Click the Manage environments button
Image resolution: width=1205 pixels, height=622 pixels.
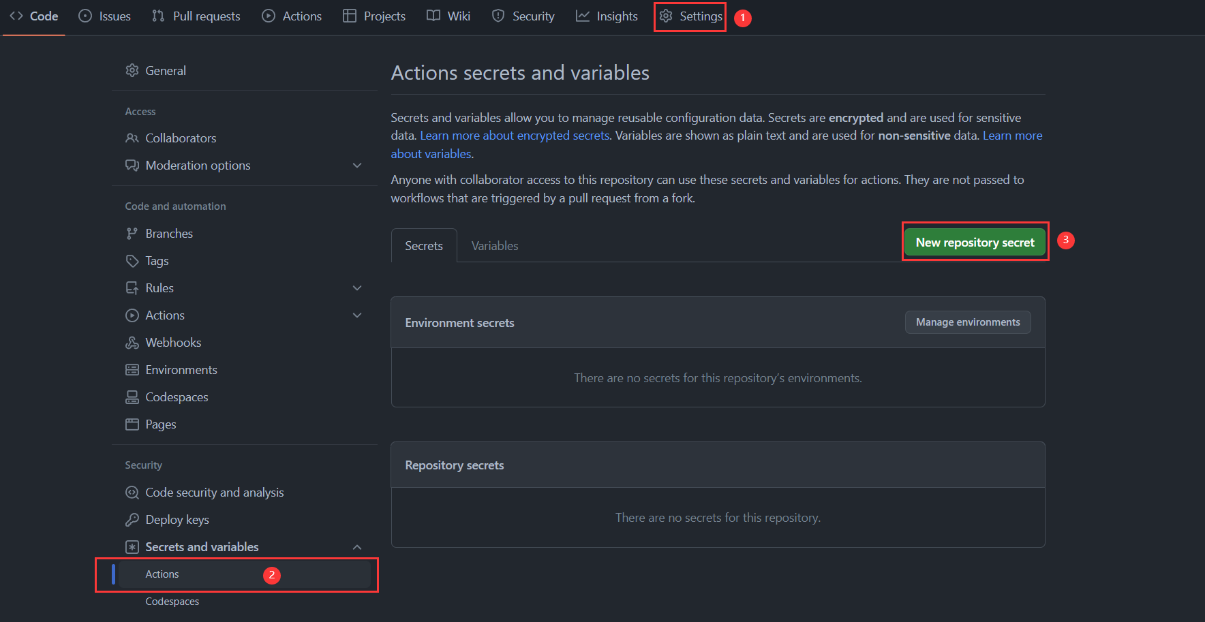coord(967,322)
